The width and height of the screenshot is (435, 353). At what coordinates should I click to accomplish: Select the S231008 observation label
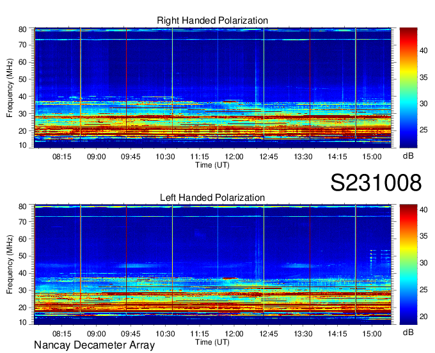[x=376, y=183]
